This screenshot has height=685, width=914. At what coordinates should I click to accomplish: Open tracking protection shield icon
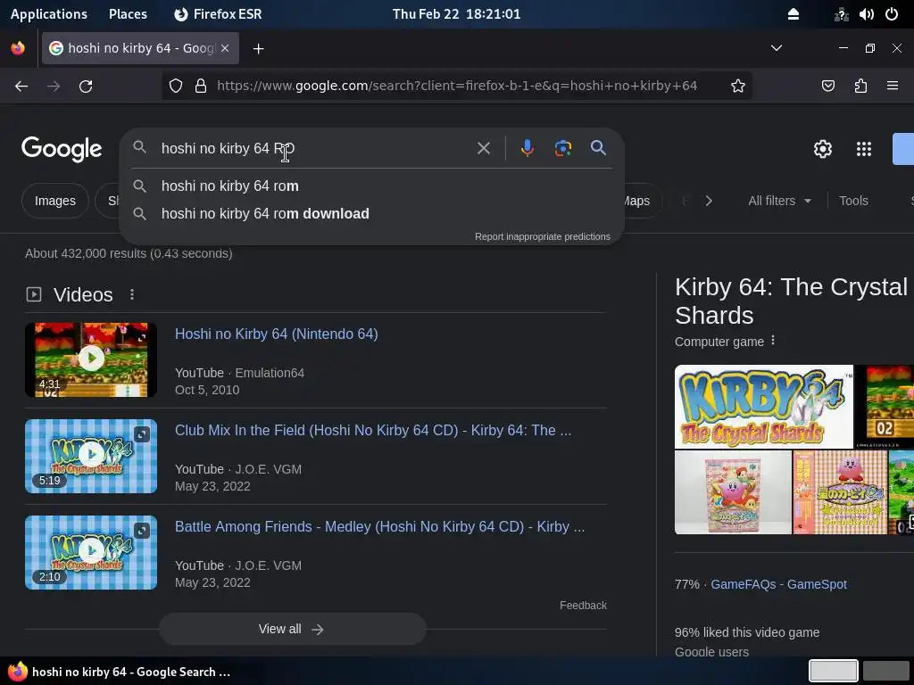click(x=176, y=87)
